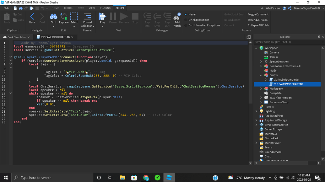Click Expand All Folds action
Screen dimensions: 325x182
pos(257,20)
